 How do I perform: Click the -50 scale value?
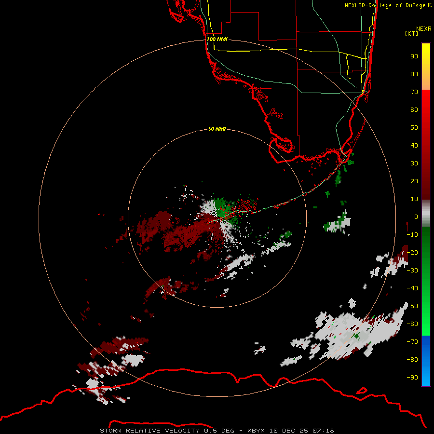412,306
